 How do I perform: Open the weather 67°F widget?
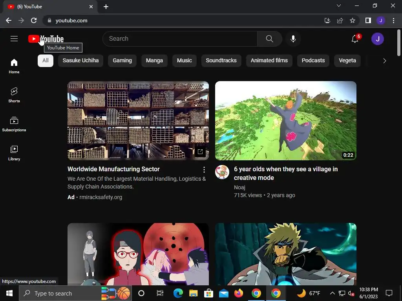[309, 293]
